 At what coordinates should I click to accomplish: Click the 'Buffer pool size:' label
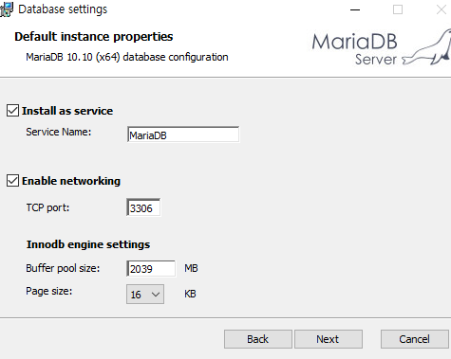click(x=63, y=268)
